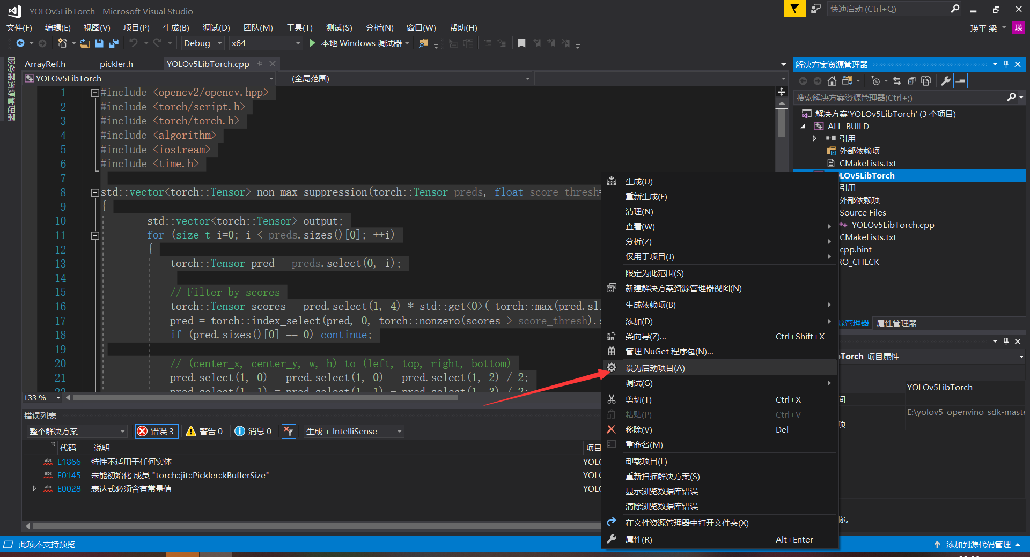Expand 引用 node under ALL_BUILD
1030x557 pixels.
[814, 138]
